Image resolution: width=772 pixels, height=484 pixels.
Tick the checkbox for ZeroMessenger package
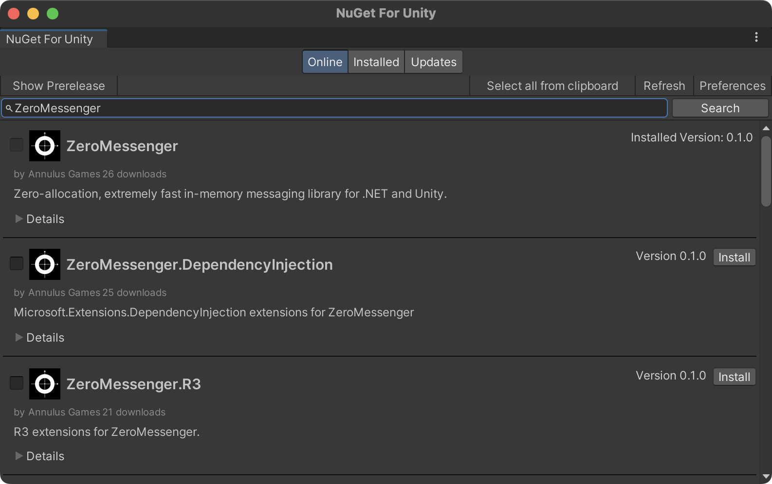point(17,145)
